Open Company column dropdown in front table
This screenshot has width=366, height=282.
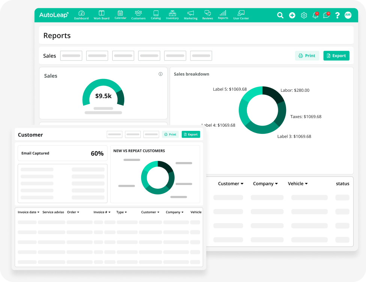click(x=175, y=212)
